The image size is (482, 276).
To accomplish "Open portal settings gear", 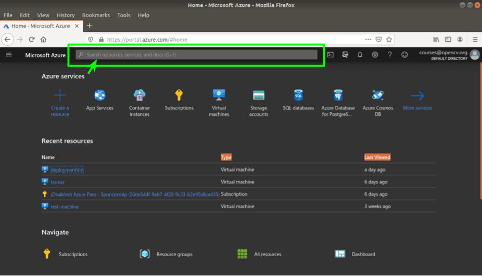I will pos(375,55).
